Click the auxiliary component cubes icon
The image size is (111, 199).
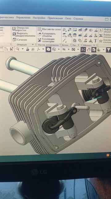click(69, 35)
